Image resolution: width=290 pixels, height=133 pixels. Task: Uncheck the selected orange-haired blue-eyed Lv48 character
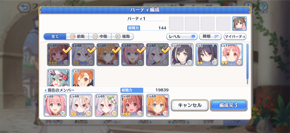(x=108, y=55)
